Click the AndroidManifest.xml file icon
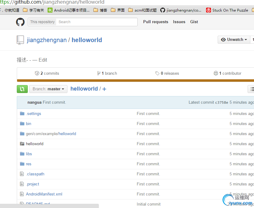 (x=22, y=194)
